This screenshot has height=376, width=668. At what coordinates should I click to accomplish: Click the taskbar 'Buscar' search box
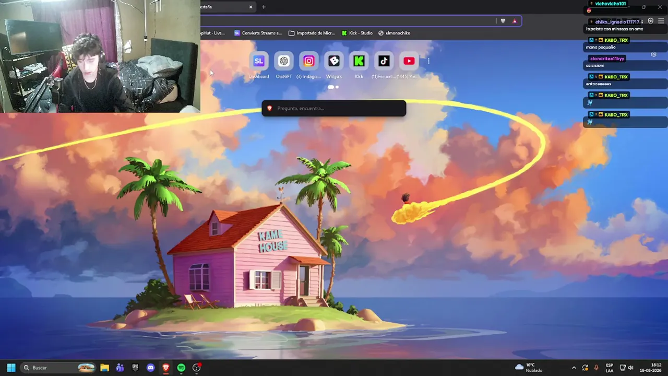point(59,368)
